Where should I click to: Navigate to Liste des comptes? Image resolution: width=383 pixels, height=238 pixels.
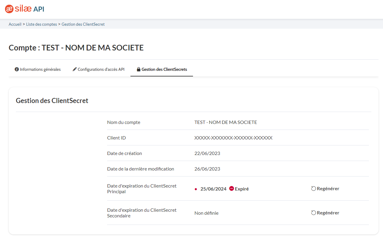coord(41,24)
